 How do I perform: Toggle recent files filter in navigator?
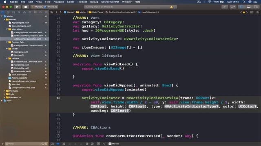click(43, 144)
